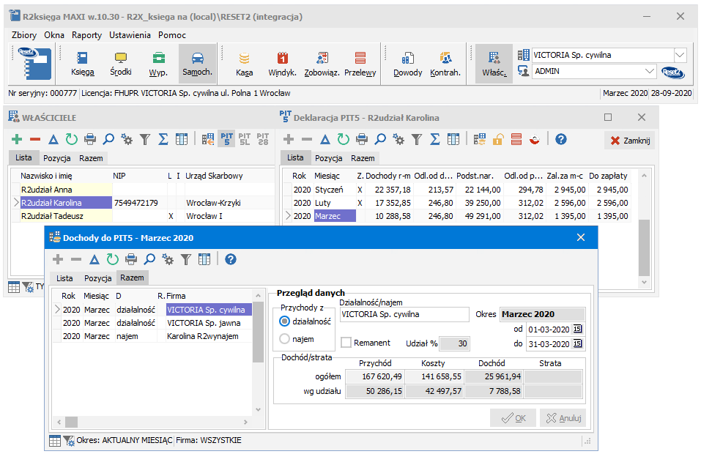This screenshot has height=454, width=701.
Task: Open the Zbiory menu
Action: pos(24,35)
